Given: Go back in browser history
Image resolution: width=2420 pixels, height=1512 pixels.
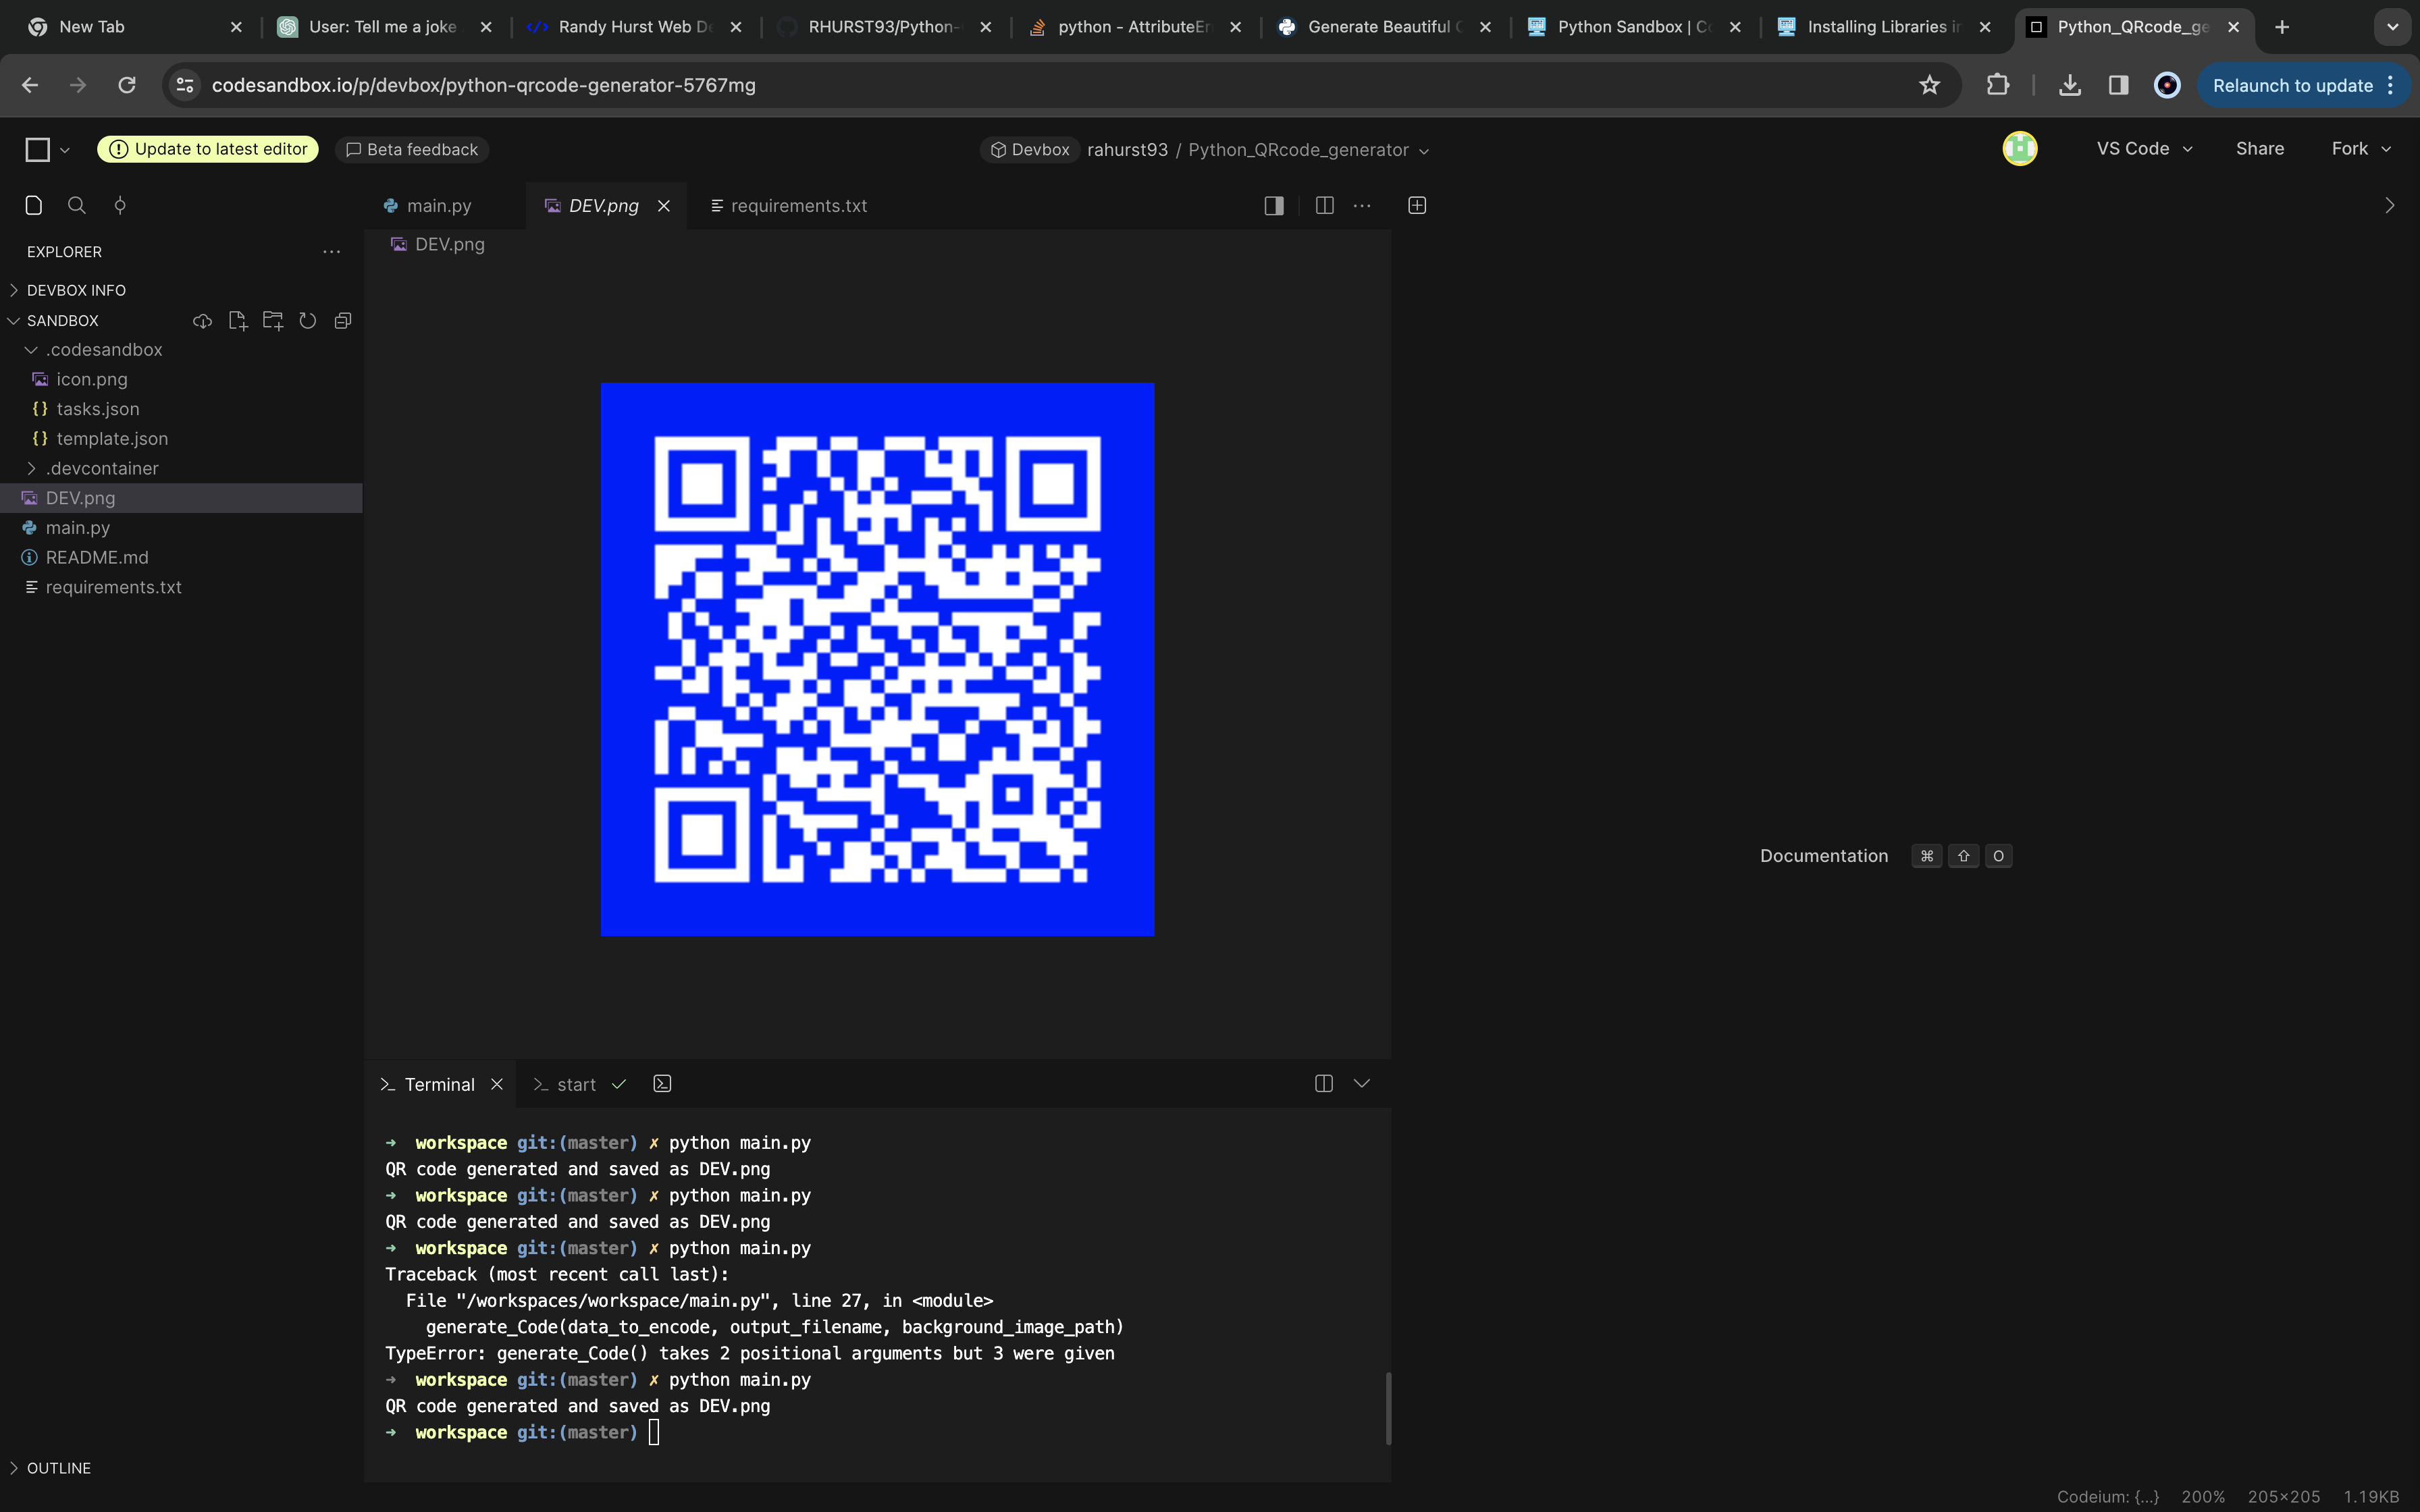Looking at the screenshot, I should pyautogui.click(x=30, y=85).
